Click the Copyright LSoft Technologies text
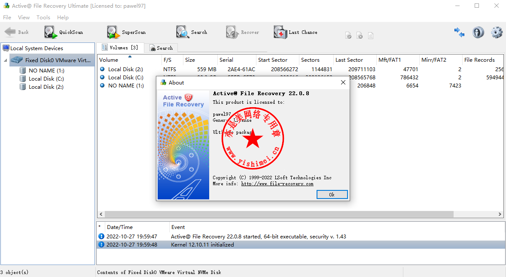This screenshot has width=506, height=277. pyautogui.click(x=272, y=178)
